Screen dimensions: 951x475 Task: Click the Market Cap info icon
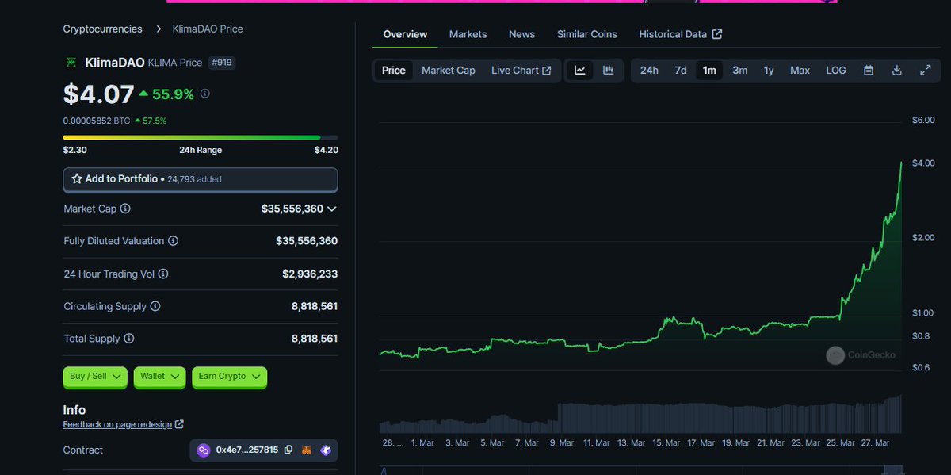point(125,209)
